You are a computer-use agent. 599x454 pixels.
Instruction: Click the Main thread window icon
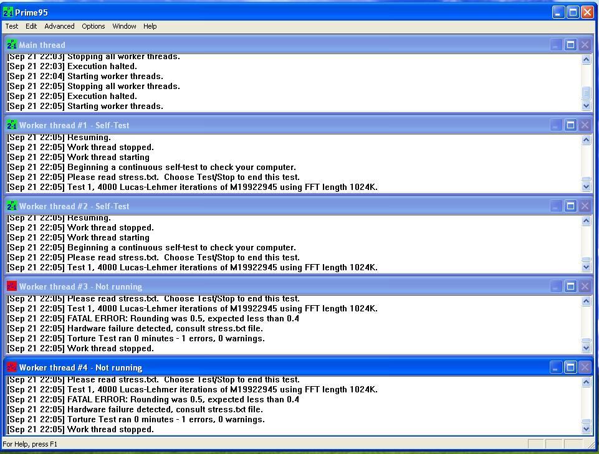(x=11, y=45)
